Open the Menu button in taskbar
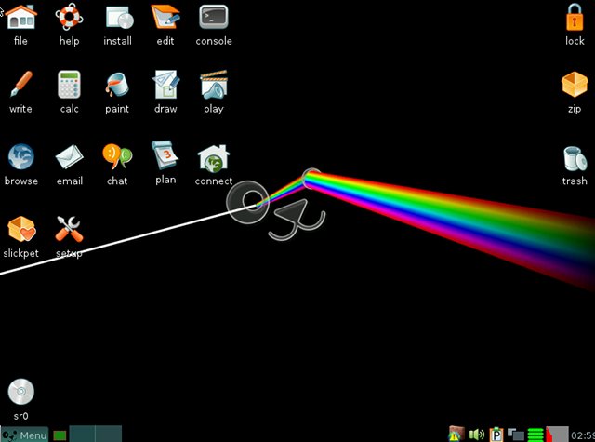This screenshot has height=442, width=595. [25, 435]
